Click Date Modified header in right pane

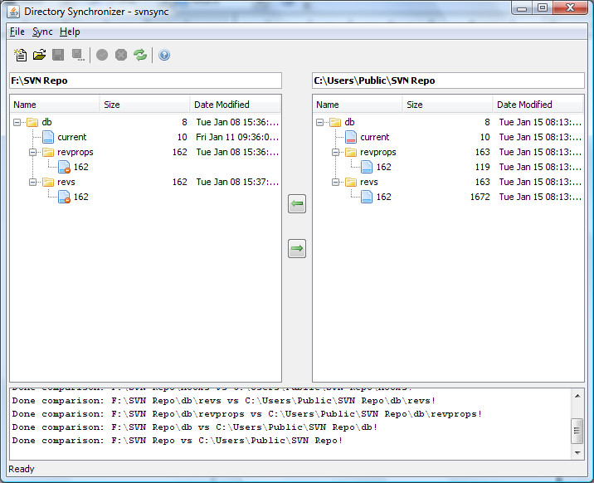(538, 105)
